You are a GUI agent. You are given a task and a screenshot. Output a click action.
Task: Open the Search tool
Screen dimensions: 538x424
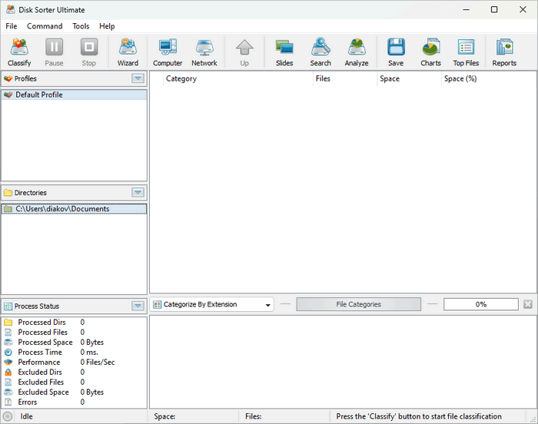320,47
